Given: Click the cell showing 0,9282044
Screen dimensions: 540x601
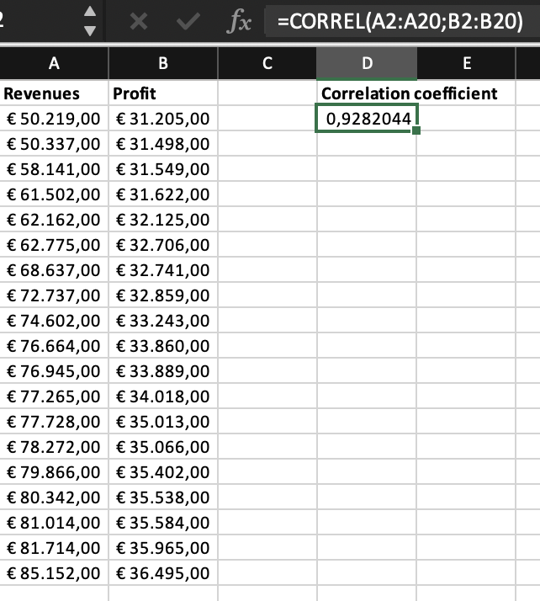Looking at the screenshot, I should (367, 119).
